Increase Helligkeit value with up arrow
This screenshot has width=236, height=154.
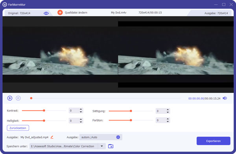pyautogui.click(x=81, y=119)
